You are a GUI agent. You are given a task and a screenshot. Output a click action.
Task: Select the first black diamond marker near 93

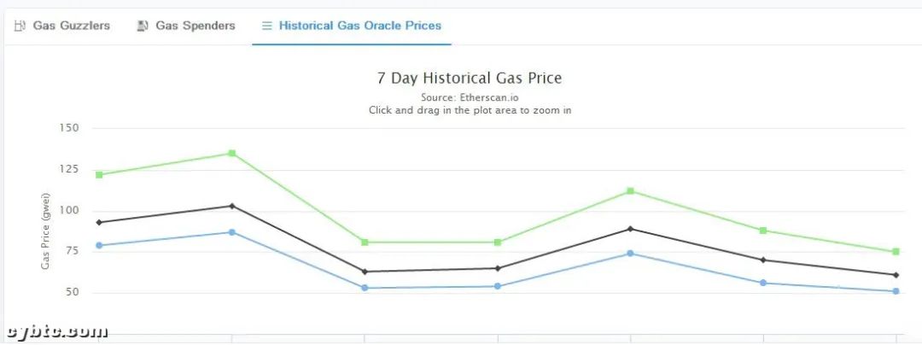99,223
